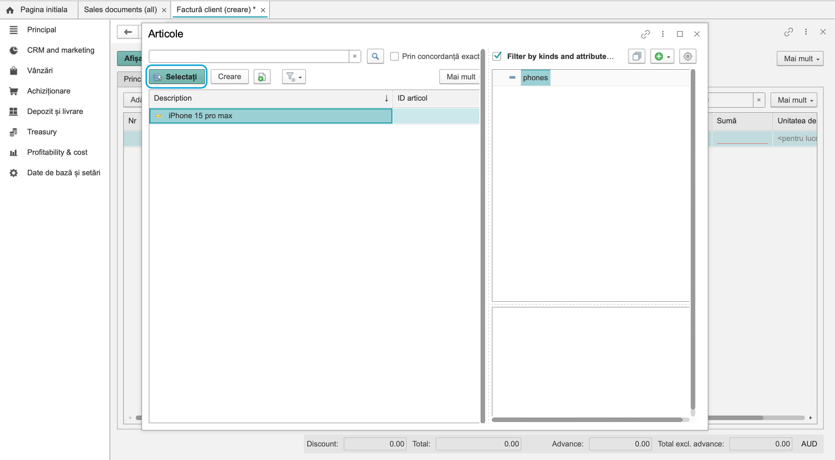835x460 pixels.
Task: Enable Prin concordanță exact checkbox
Action: tap(395, 56)
